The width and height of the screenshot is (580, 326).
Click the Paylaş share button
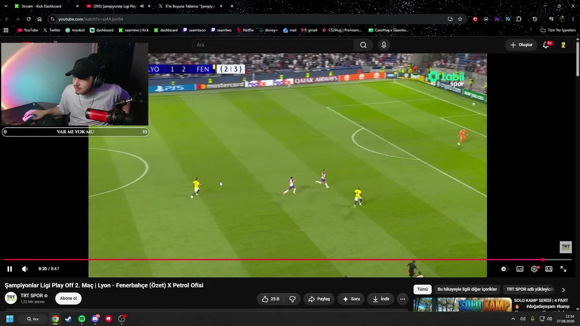tap(319, 299)
